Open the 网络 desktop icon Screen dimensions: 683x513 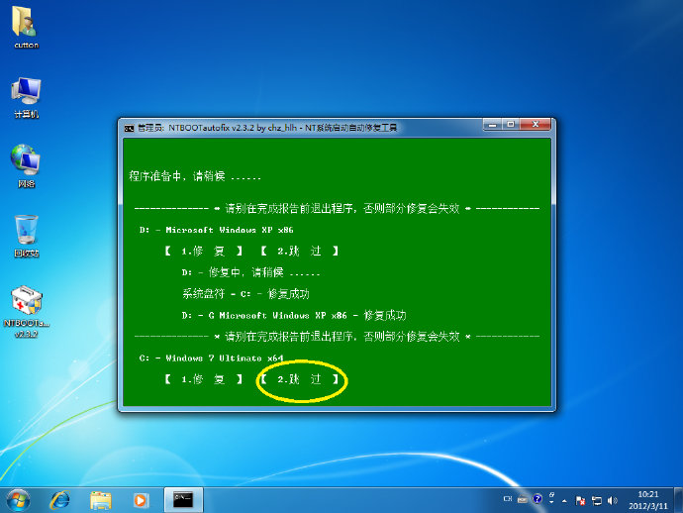pos(26,166)
